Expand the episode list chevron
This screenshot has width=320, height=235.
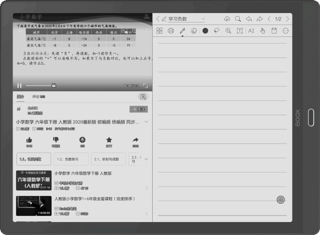pos(146,159)
